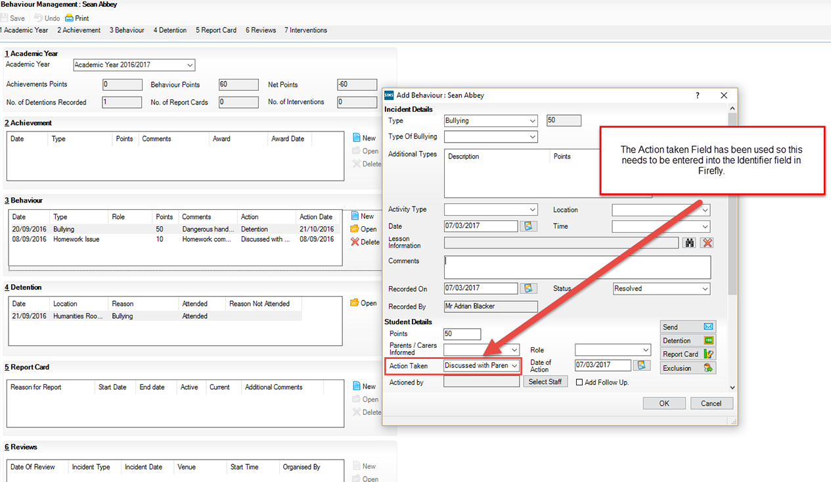Tick the Add Follow Up checkbox
Screen dimensions: 831x482
click(x=579, y=382)
